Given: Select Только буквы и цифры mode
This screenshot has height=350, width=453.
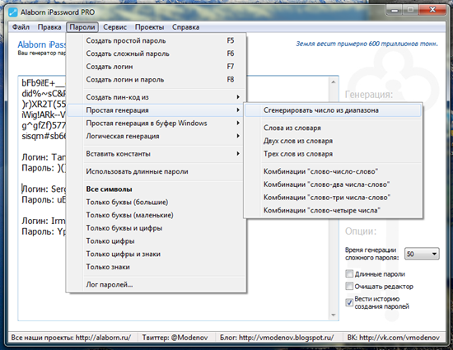Looking at the screenshot, I should coord(156,228).
